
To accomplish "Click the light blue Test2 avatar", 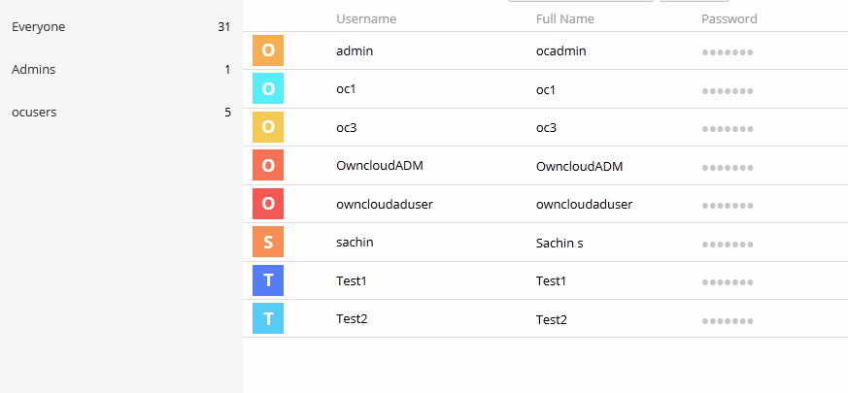I will [268, 318].
